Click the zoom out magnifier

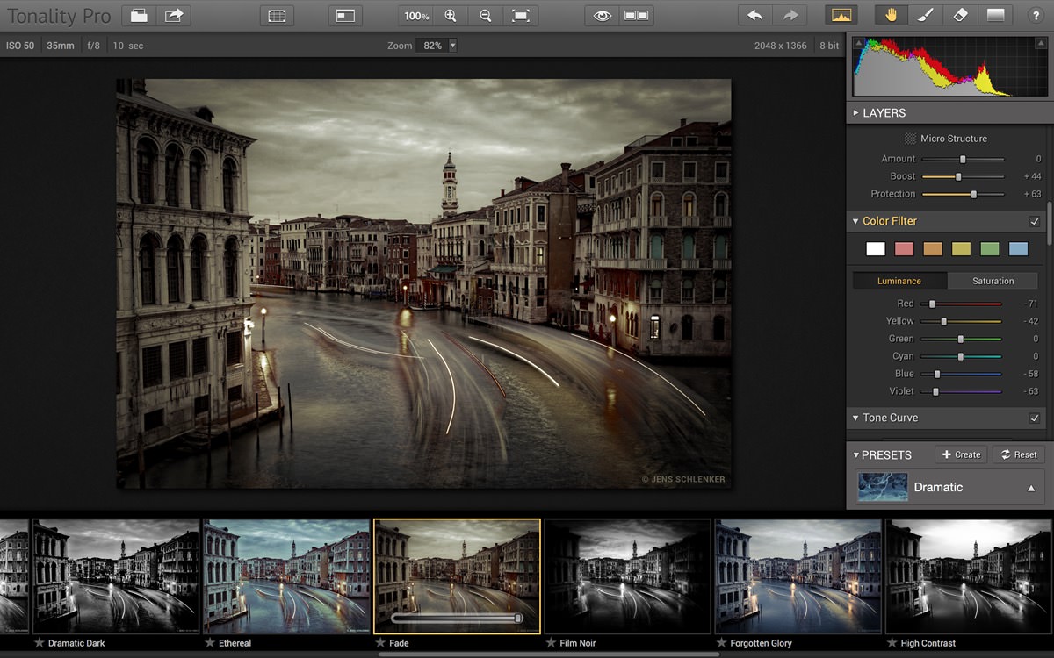pyautogui.click(x=486, y=15)
